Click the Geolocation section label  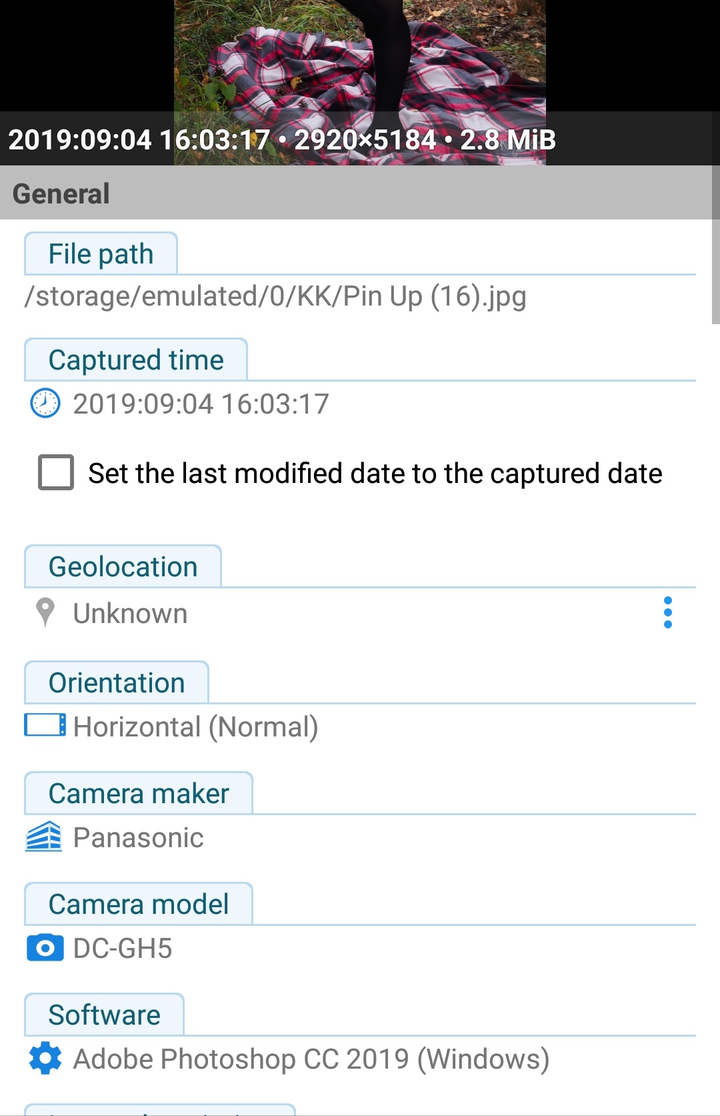(x=123, y=566)
